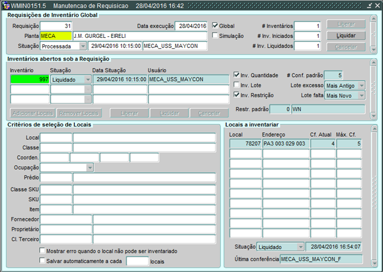The width and height of the screenshot is (383, 272).
Task: Toggle the Inv. Lote checkbox
Action: coord(237,85)
